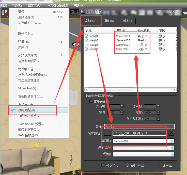Screen dimensions: 187x175
Task: Click the 批处理渲染 dialog title icon
Action: (83, 12)
